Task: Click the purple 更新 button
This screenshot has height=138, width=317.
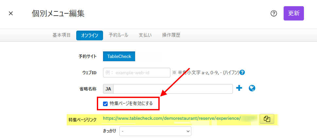Action: (293, 13)
